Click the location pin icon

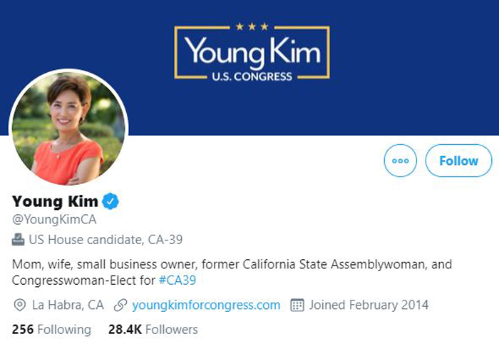20,305
